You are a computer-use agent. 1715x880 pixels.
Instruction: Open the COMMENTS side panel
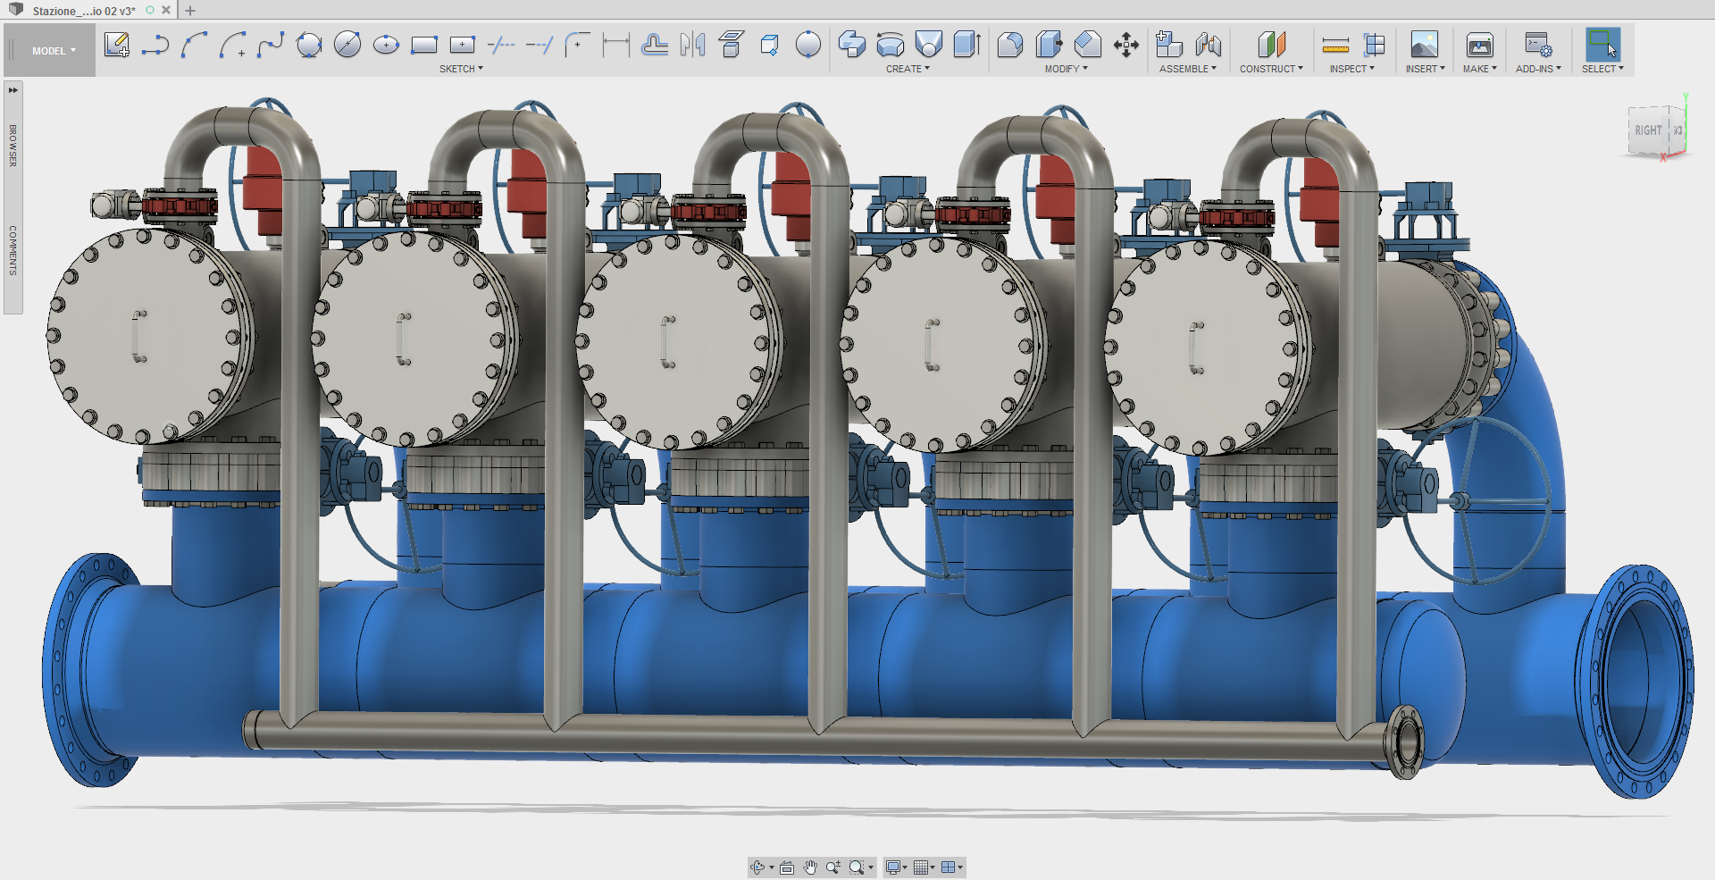pyautogui.click(x=13, y=250)
